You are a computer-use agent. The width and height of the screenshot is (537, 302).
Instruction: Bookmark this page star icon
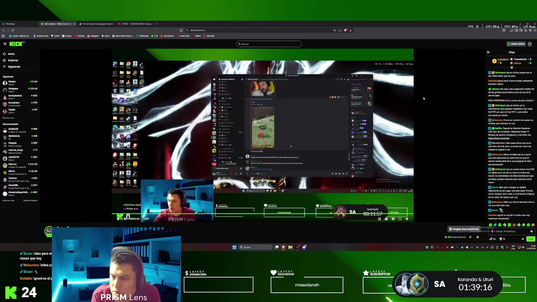181,30
